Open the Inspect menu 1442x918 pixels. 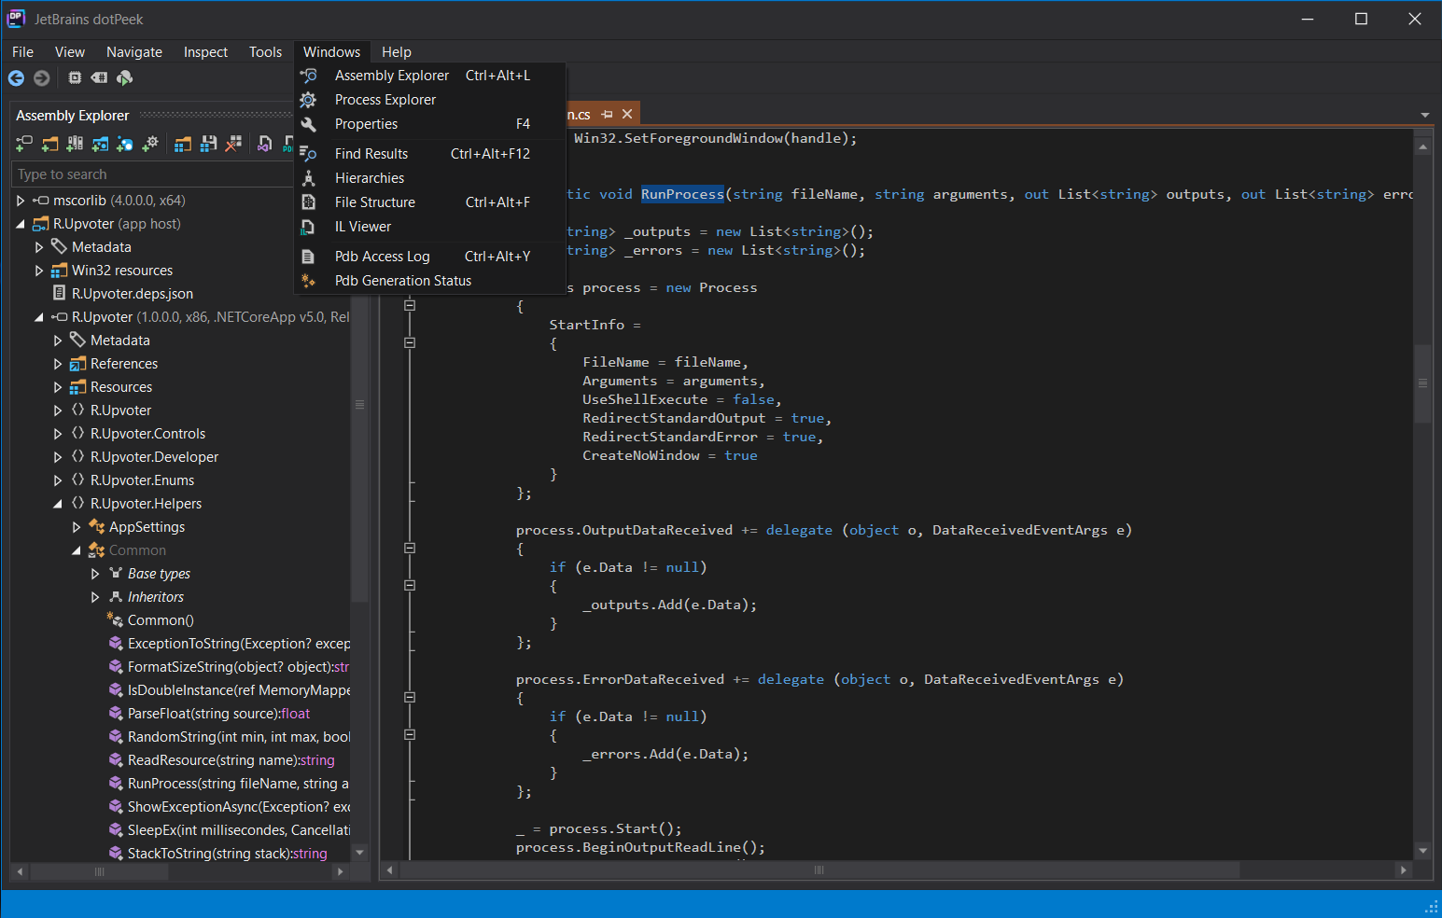[x=205, y=52]
